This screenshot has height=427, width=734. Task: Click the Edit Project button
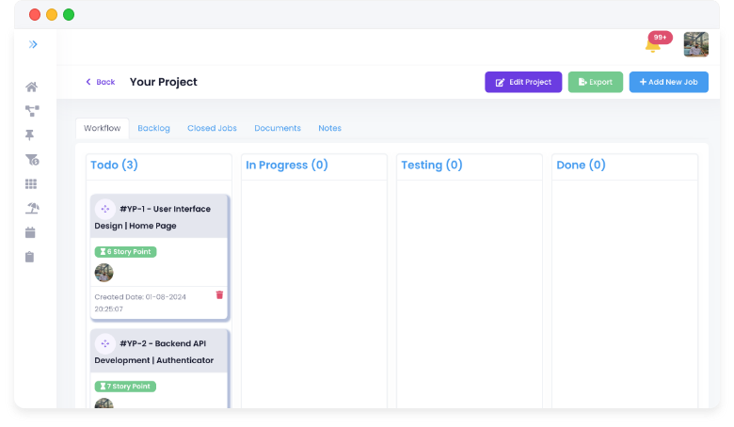pos(523,82)
